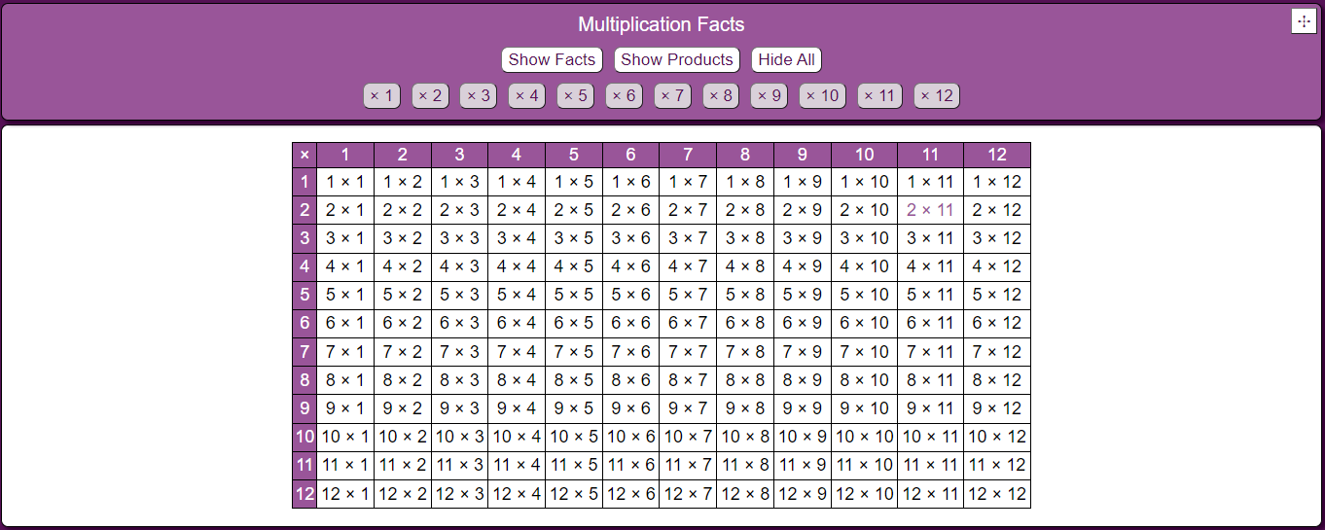Viewport: 1325px width, 530px height.
Task: Toggle the × 5 times table
Action: click(575, 95)
